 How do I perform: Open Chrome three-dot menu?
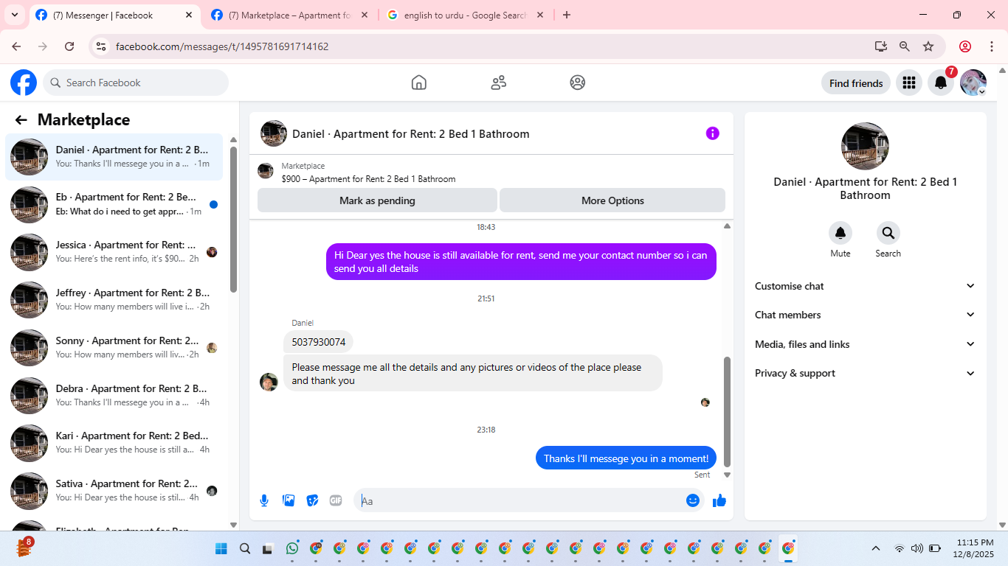pyautogui.click(x=992, y=46)
